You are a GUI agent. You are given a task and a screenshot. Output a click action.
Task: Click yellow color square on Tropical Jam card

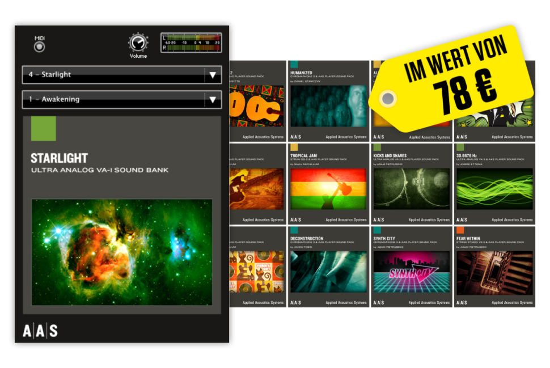[294, 147]
